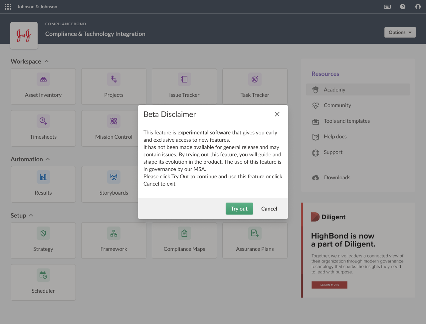The width and height of the screenshot is (426, 324).
Task: Cancel the Beta Disclaimer dialog
Action: pos(269,209)
